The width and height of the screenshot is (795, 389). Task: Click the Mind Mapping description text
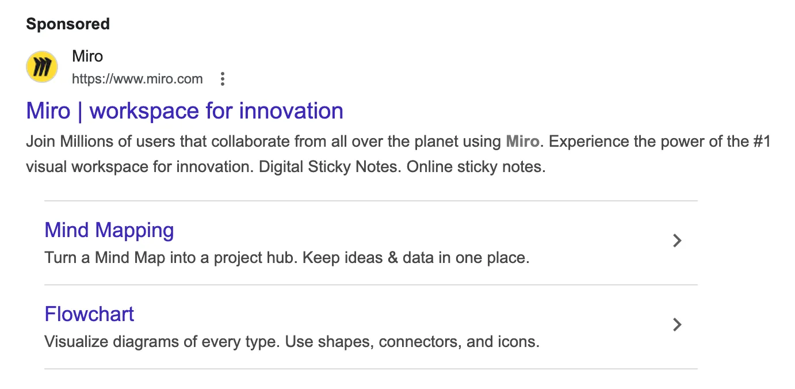(286, 257)
